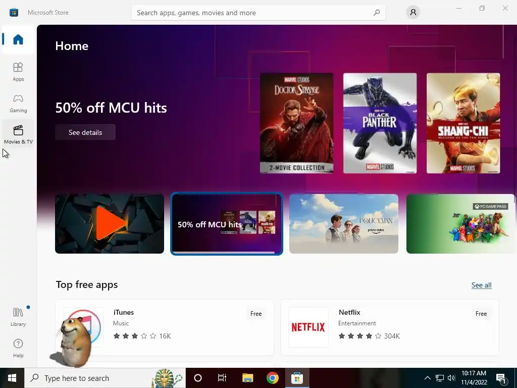The height and width of the screenshot is (388, 517).
Task: Open the Doctor Strange 2-Movie Collection poster
Action: coord(296,123)
